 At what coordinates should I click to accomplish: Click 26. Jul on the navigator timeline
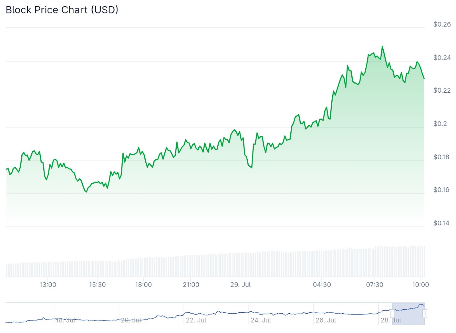[326, 320]
